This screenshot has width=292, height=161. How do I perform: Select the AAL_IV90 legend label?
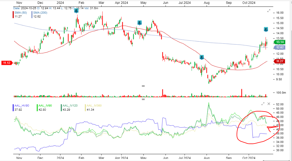(46, 106)
